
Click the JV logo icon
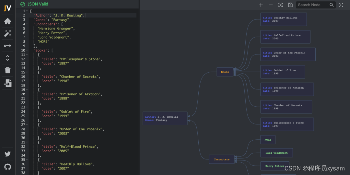7,8
